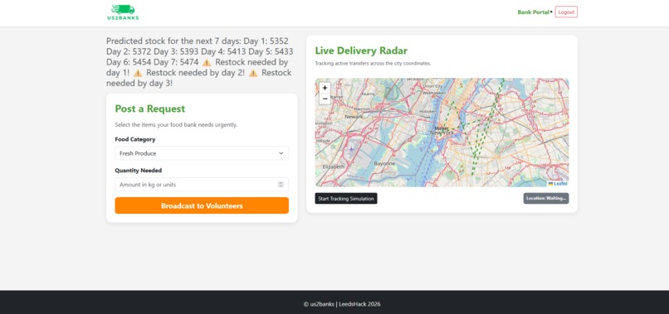Click the Bayonne label on the map

(x=384, y=163)
